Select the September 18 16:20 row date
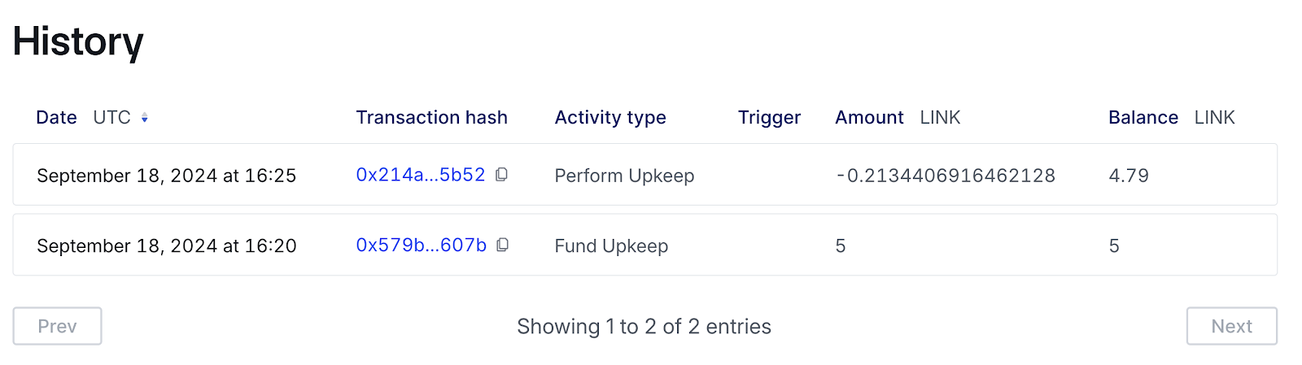The width and height of the screenshot is (1302, 365). point(166,246)
